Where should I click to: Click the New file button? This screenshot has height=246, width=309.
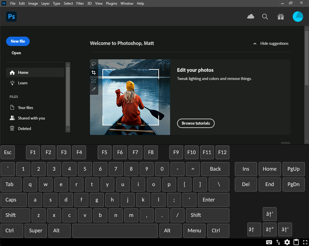(x=18, y=41)
